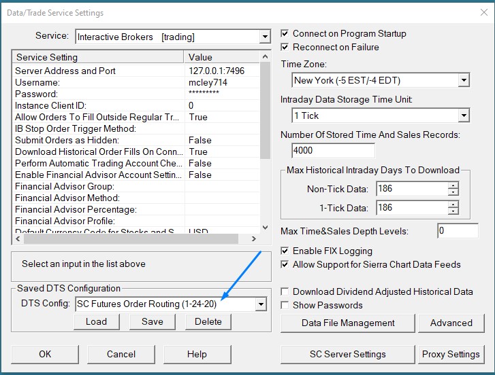The width and height of the screenshot is (495, 375).
Task: Select Allow Orders To Fill Outside Regular row
Action: (136, 117)
